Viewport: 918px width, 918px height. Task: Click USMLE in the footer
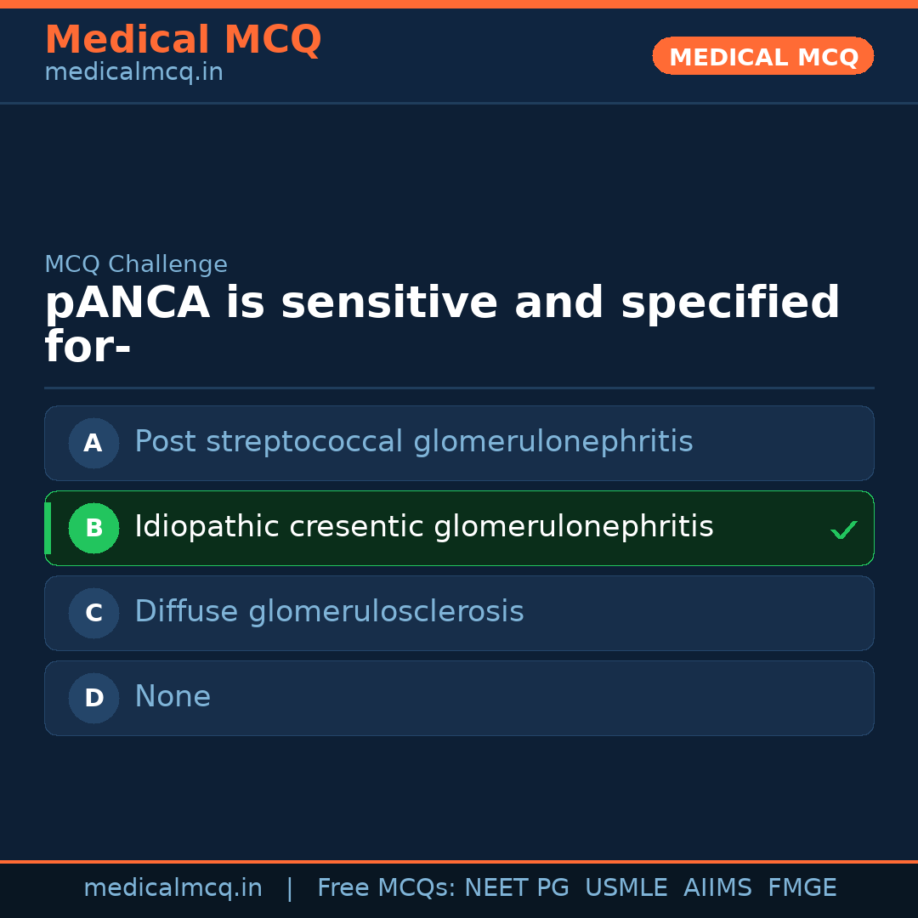tap(626, 888)
